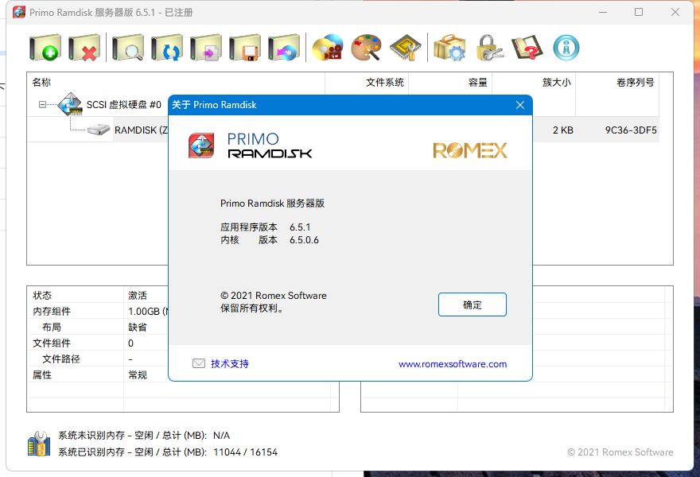Open the 技术支持 link
The image size is (700, 477).
click(x=229, y=363)
